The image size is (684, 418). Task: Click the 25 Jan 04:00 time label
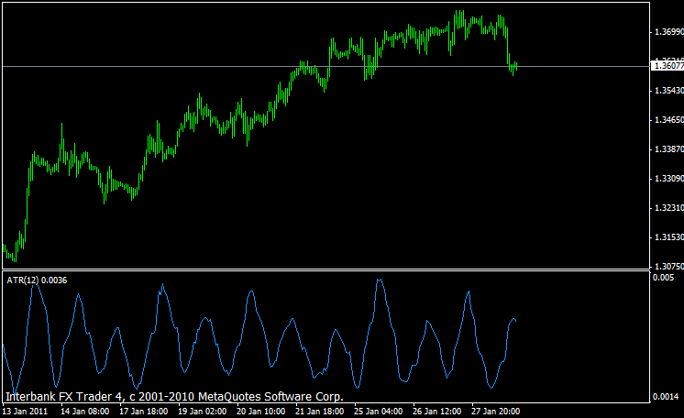click(378, 411)
